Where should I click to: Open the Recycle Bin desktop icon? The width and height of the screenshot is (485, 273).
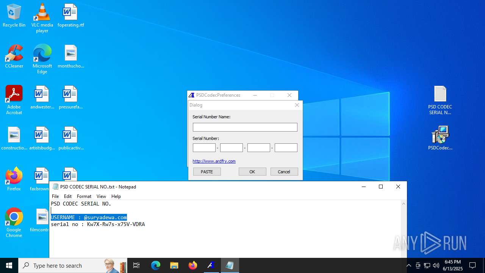pos(14,16)
